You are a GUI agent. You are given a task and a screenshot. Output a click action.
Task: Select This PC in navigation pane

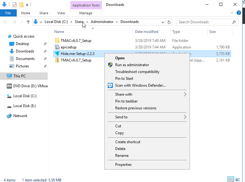point(24,76)
